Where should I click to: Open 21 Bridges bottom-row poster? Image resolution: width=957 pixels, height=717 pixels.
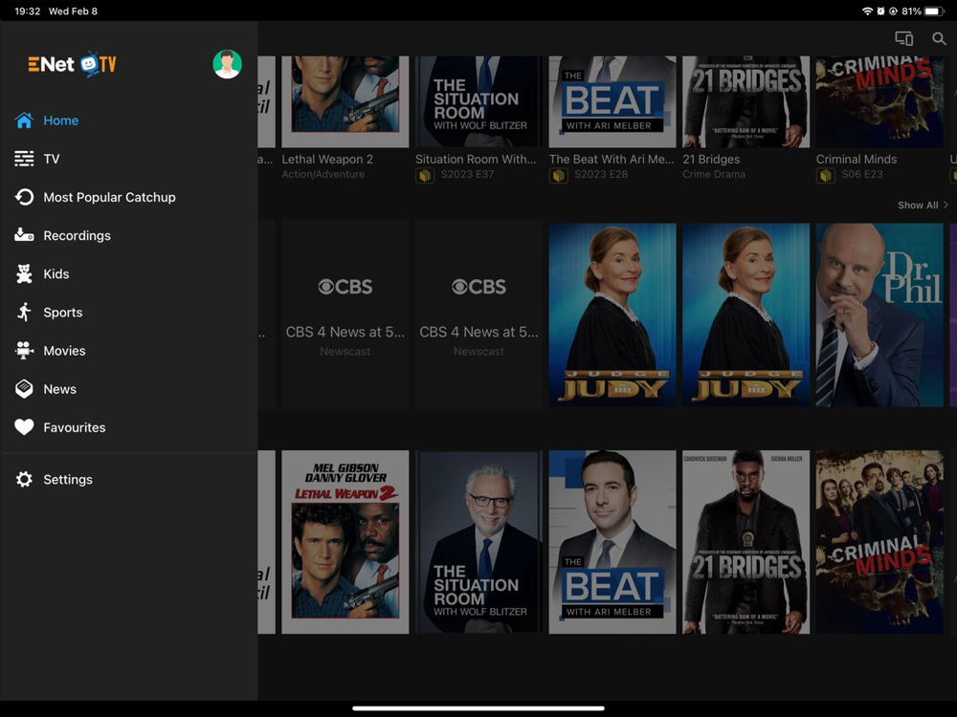(746, 542)
